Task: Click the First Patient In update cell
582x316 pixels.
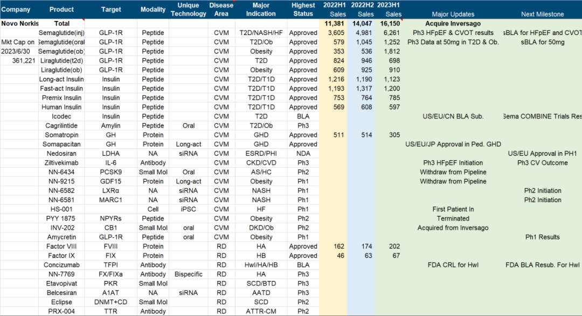Action: tap(453, 209)
